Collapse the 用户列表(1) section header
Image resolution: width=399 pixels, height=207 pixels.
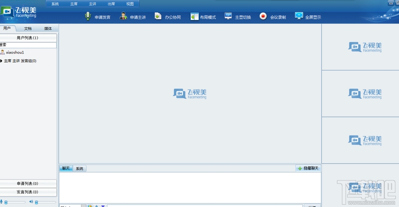click(x=28, y=38)
